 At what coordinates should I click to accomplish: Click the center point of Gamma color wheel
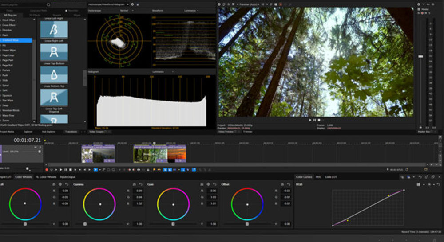(x=100, y=204)
